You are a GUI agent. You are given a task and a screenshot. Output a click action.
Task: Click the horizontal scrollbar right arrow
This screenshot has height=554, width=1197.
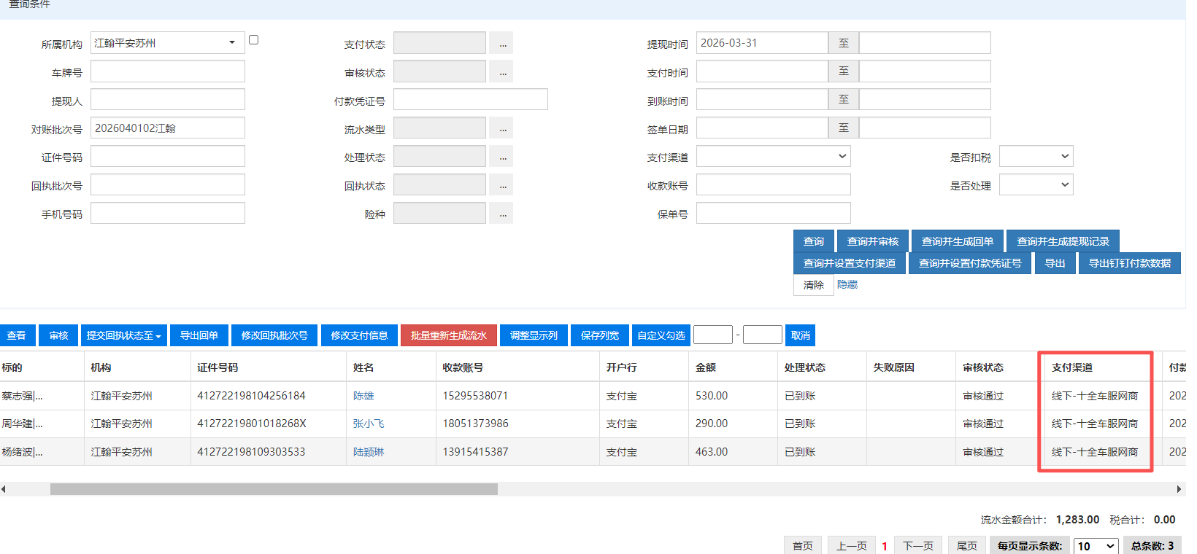coord(1178,489)
